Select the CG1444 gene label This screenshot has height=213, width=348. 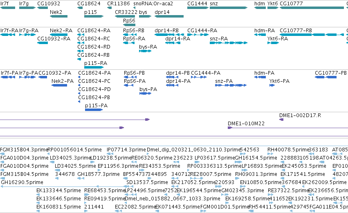click(197, 4)
